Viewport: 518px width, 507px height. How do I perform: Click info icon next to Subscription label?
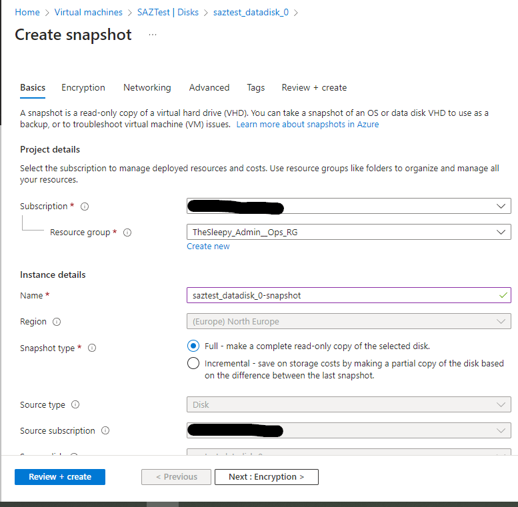tap(85, 207)
